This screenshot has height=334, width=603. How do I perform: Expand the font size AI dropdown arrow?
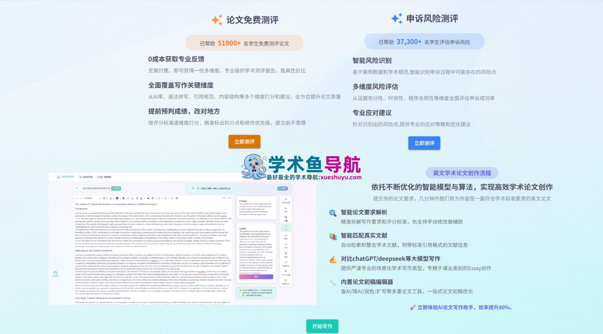107,198
